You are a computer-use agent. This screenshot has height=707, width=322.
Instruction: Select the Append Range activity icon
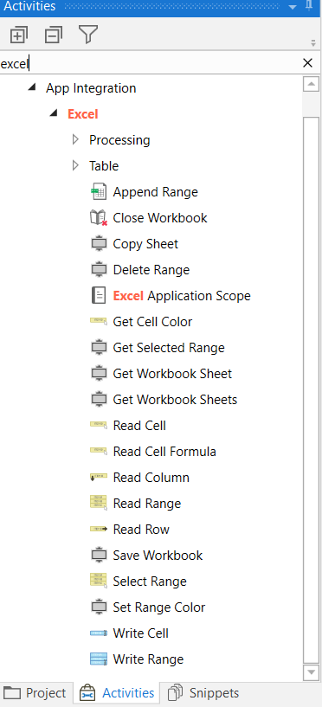click(99, 192)
